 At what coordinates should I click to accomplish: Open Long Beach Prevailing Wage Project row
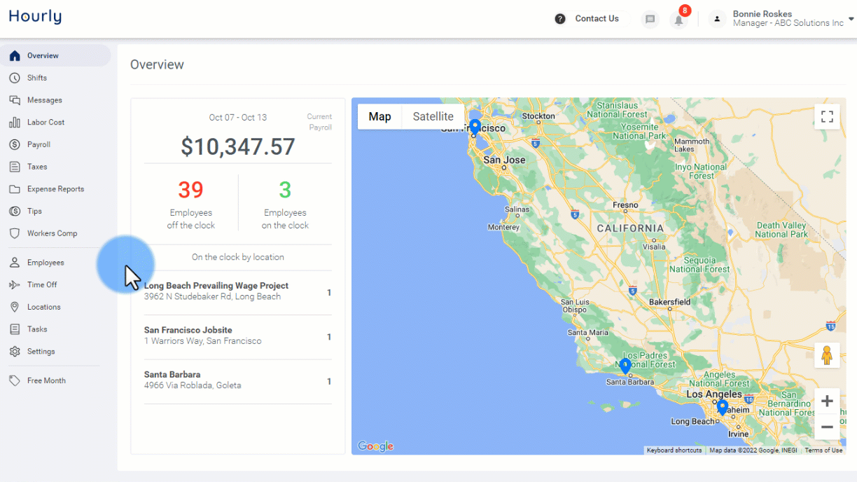coord(238,291)
